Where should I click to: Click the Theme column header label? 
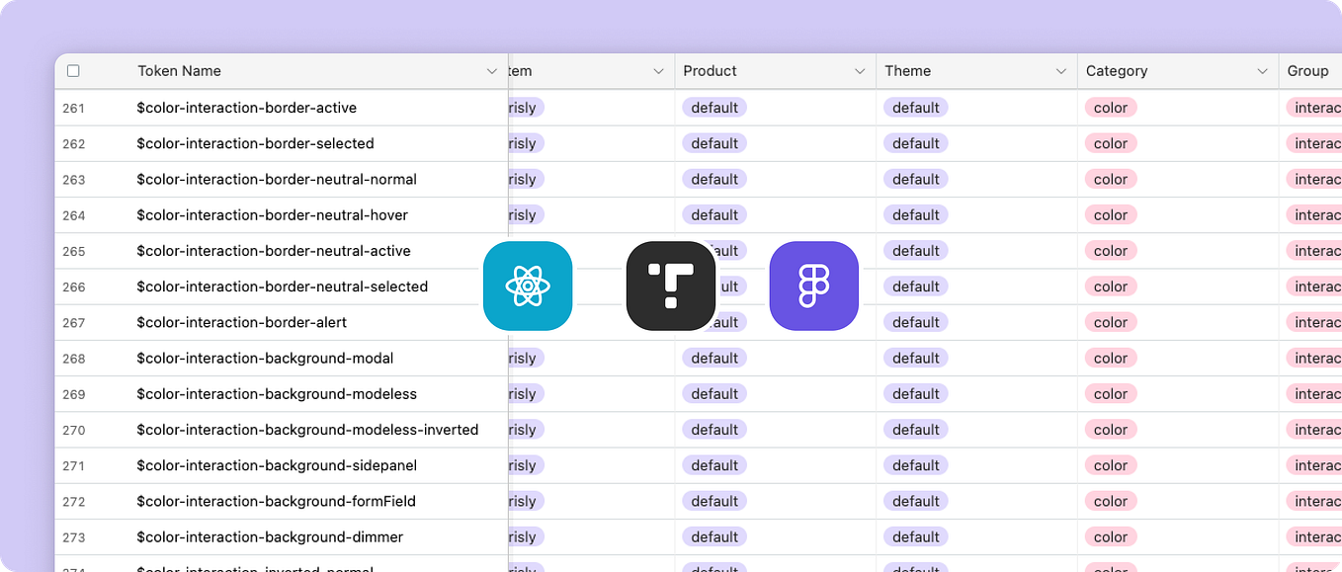[908, 70]
